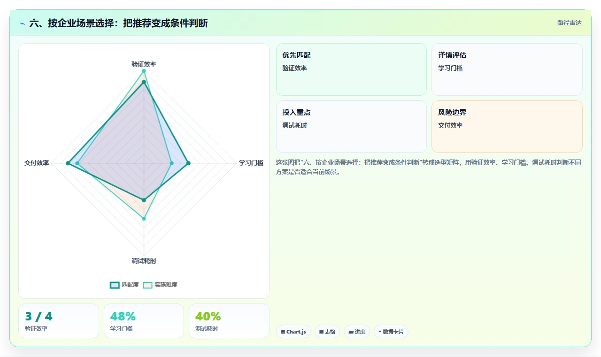Click the 调试耗时 radar axis label

point(144,261)
